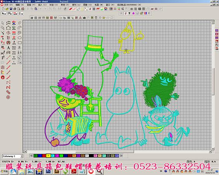
Task: Click the palette scroll-left arrow button
Action: 31,156
